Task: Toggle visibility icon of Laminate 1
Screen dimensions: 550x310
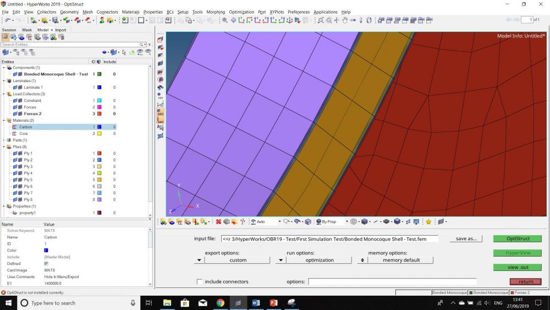Action: (x=15, y=88)
